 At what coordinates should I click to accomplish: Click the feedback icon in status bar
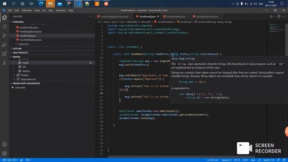(279, 160)
